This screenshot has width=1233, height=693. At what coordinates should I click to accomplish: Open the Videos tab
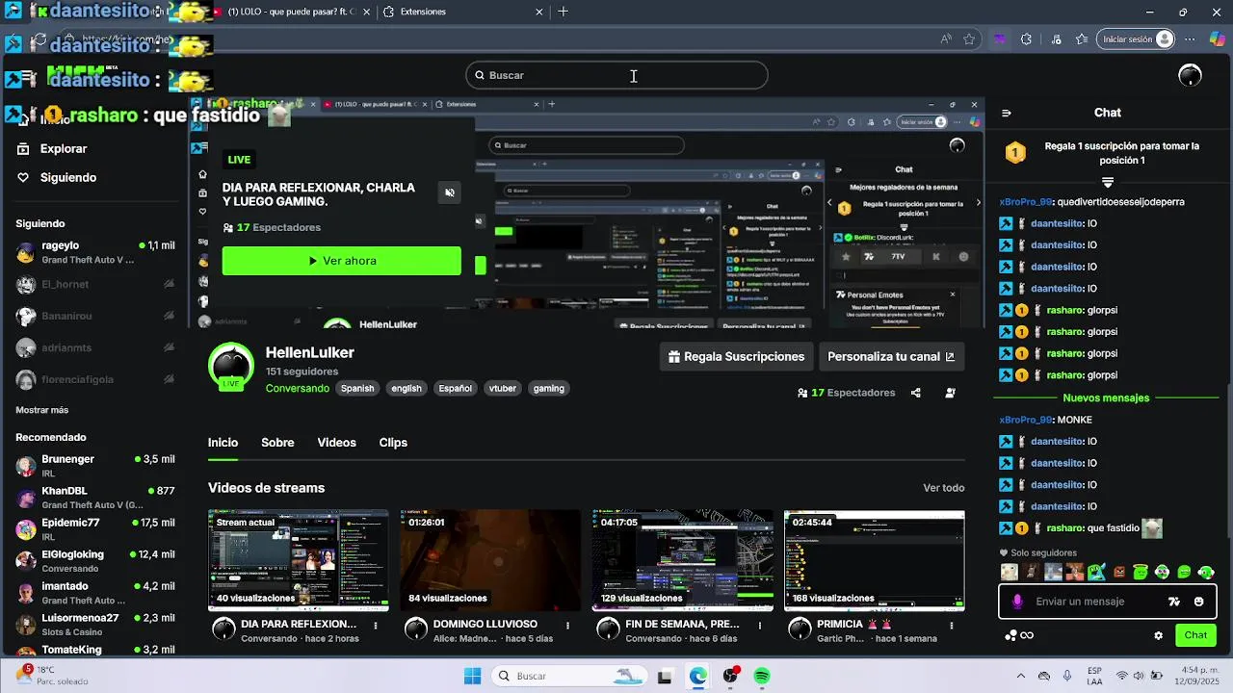pyautogui.click(x=336, y=443)
